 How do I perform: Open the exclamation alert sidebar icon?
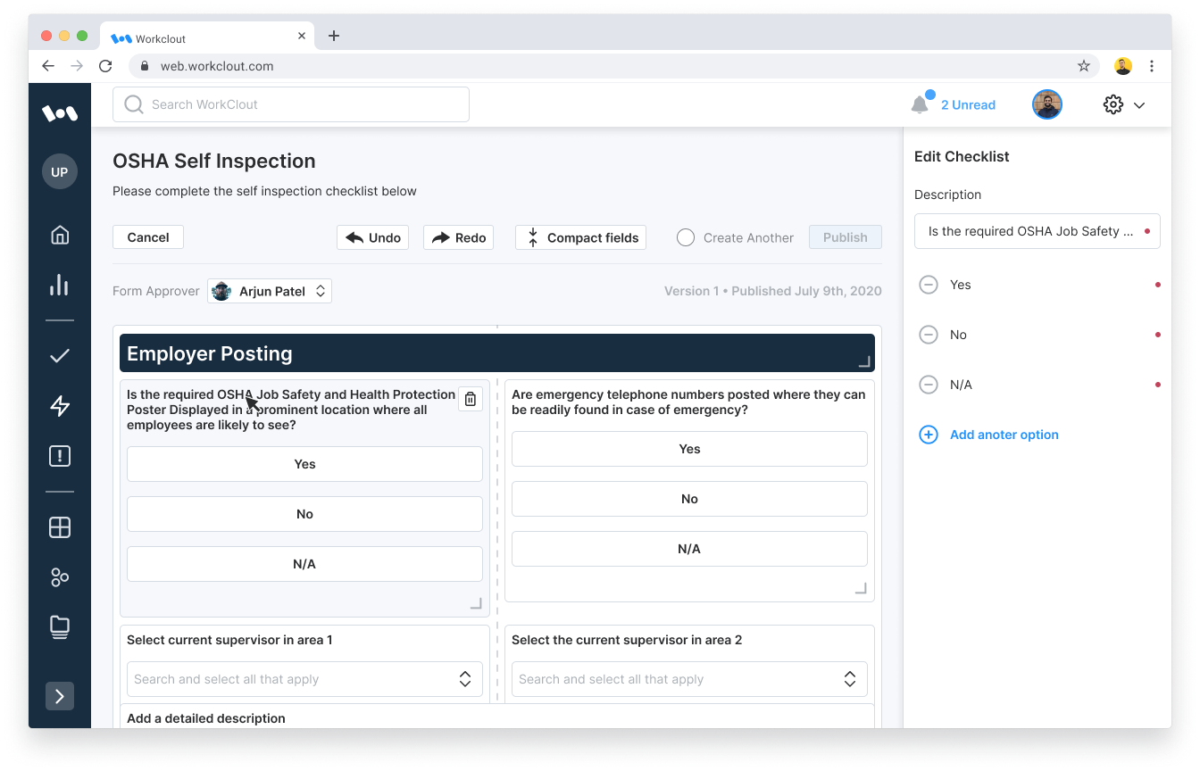[x=60, y=457]
